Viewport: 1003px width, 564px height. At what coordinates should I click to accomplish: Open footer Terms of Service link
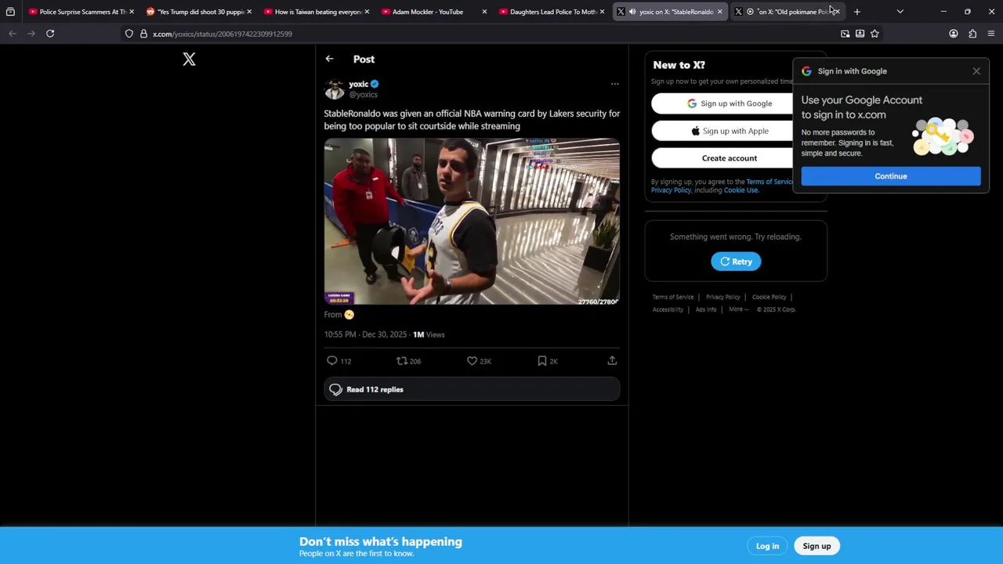click(x=673, y=297)
